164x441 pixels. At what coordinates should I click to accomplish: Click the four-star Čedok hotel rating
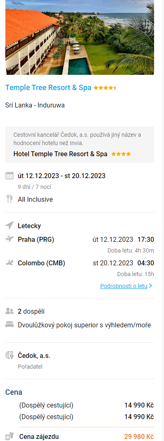pos(121,154)
